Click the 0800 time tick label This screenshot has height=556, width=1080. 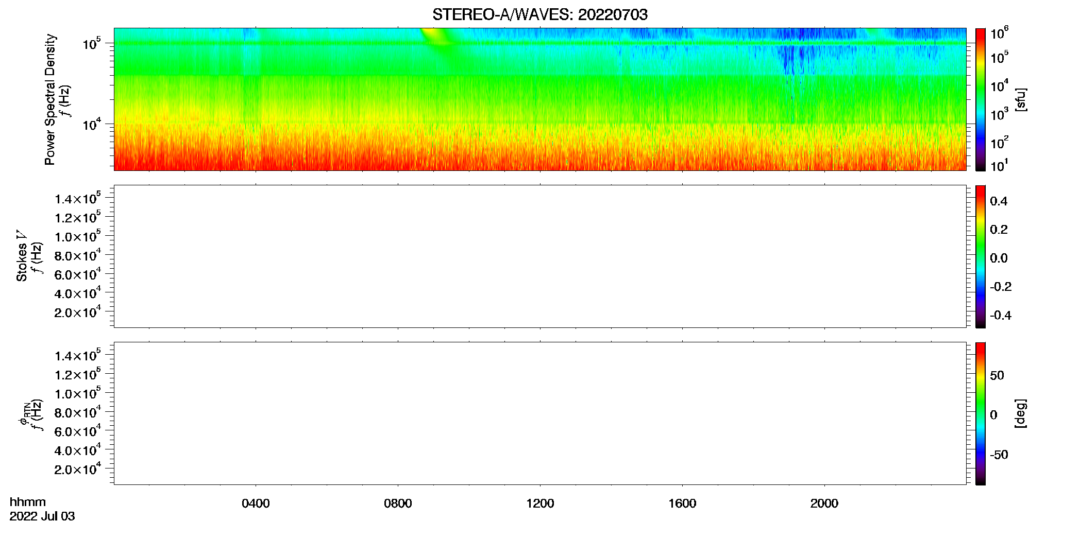[x=398, y=503]
